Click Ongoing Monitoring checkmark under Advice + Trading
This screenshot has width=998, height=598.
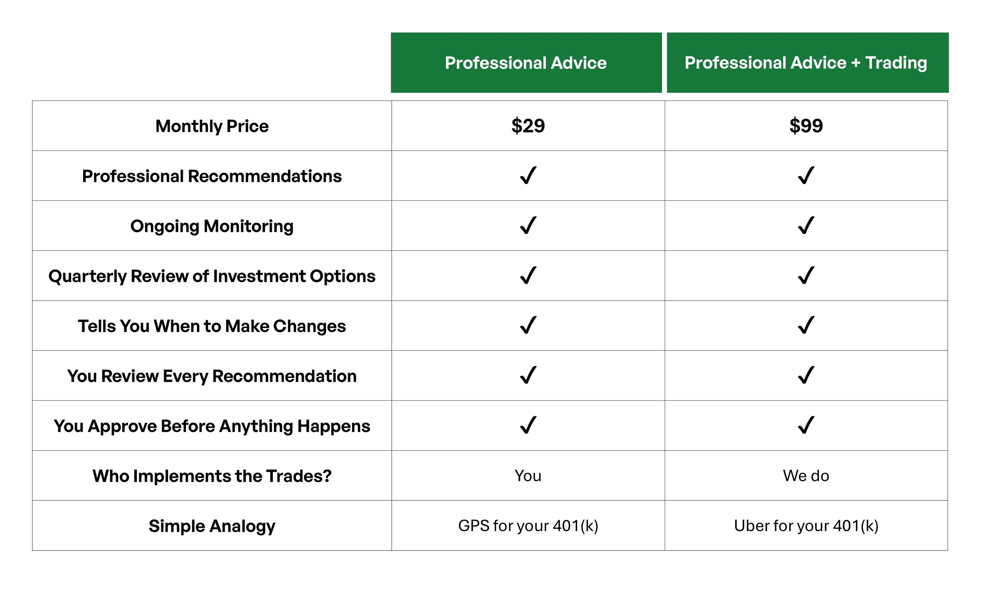coord(806,225)
